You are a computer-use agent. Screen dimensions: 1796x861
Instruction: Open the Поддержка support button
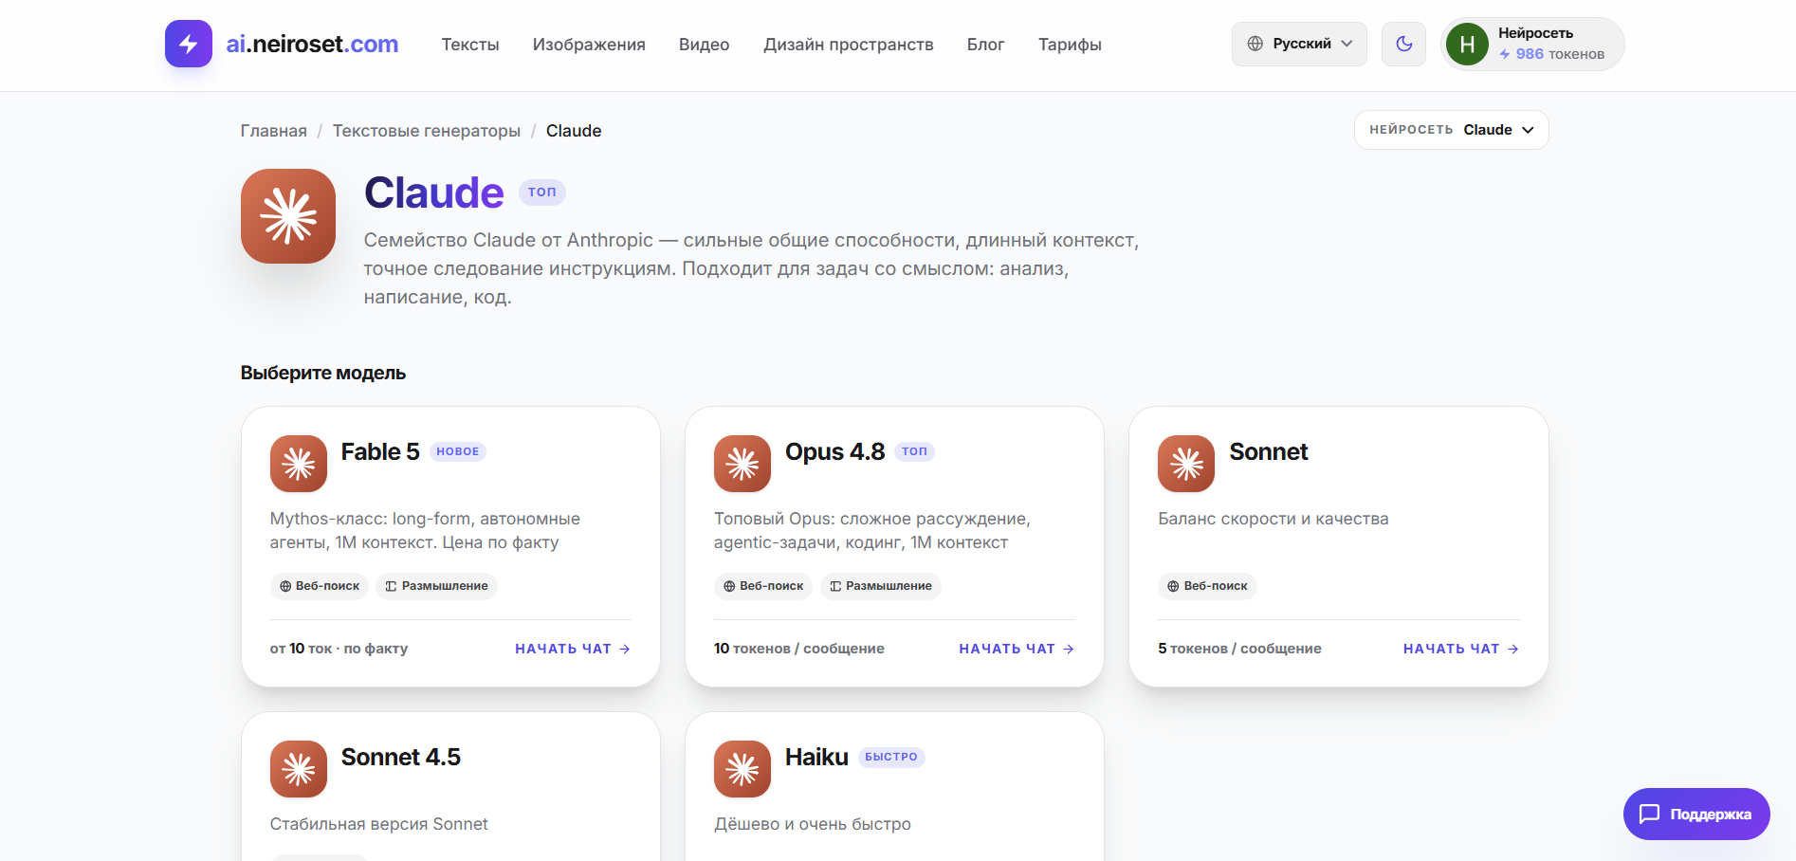1696,814
